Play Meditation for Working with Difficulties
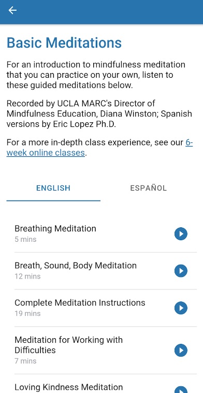This screenshot has width=203, height=393. point(181,350)
